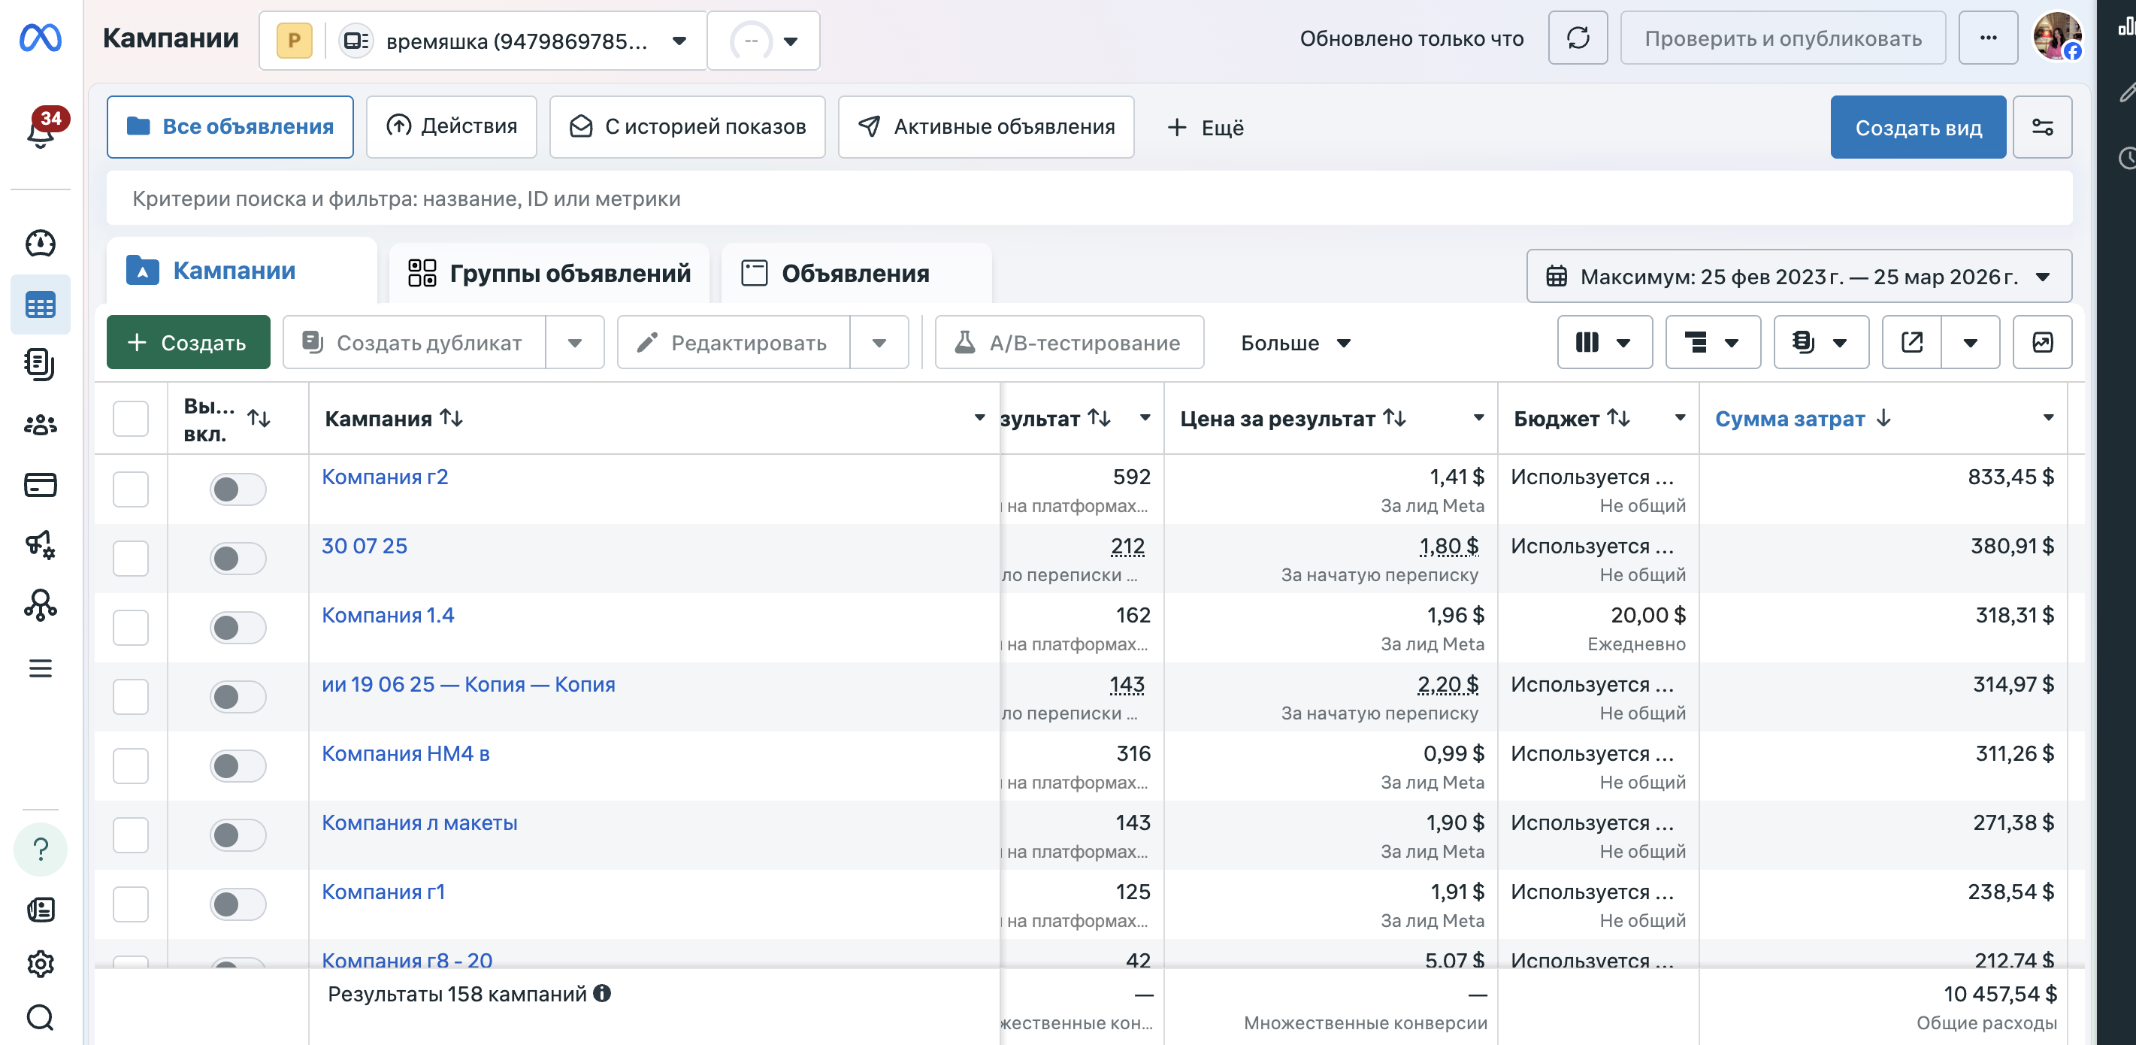Click the Создать вид button

tap(1918, 127)
